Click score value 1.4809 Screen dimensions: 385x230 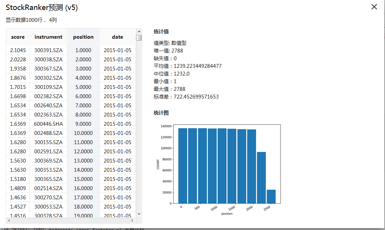[18, 188]
